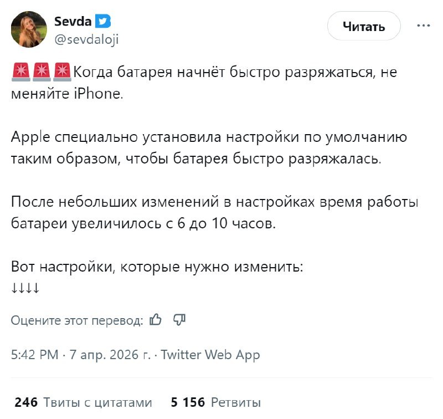
Task: Open Sevda's profile photo
Action: tap(29, 29)
